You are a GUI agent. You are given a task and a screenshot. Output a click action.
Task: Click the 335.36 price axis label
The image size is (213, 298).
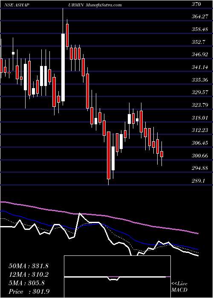click(x=199, y=80)
